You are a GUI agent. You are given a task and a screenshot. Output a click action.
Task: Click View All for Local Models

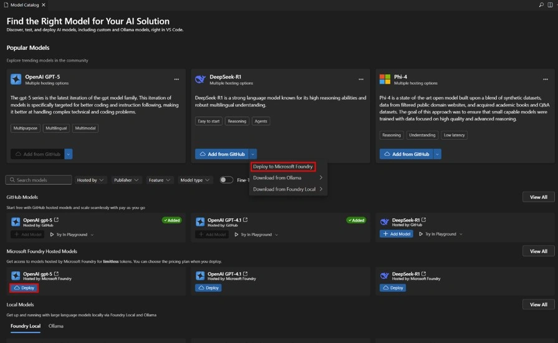(539, 304)
